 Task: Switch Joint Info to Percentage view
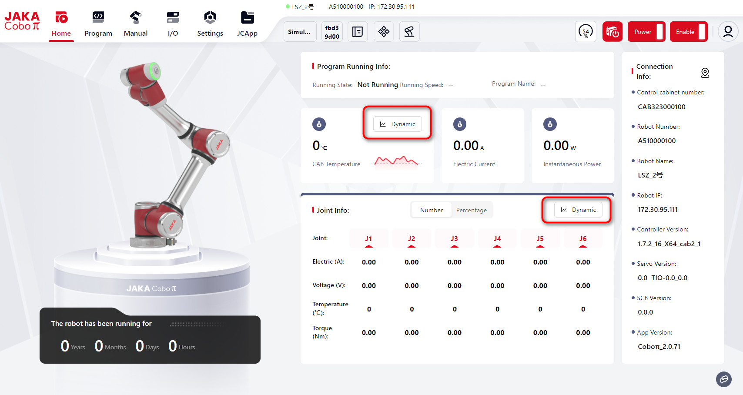click(471, 210)
